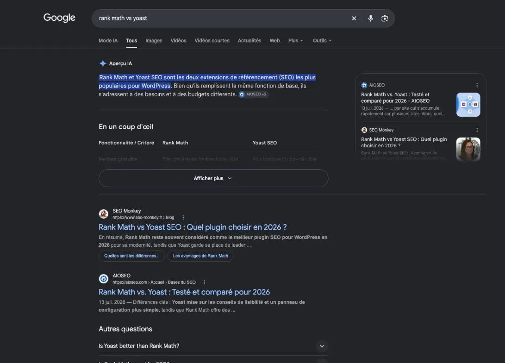Click the Aperçu IA sparkle icon
Screen dimensions: 505x363
click(103, 63)
